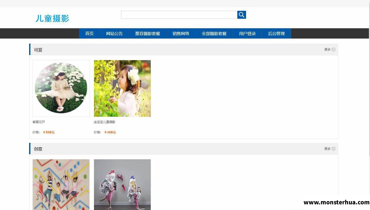Open the laundry kids creative photo
This screenshot has width=370, height=210.
pos(122,185)
